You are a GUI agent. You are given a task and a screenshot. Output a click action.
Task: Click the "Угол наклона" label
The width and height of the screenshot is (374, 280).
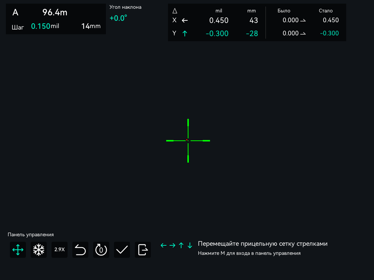tap(126, 7)
